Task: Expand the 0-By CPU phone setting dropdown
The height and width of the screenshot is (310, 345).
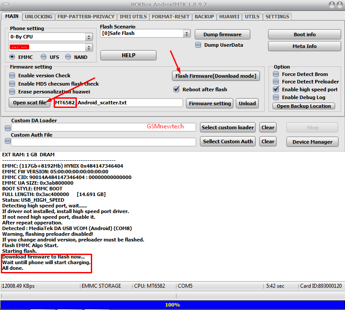Action: pyautogui.click(x=89, y=37)
